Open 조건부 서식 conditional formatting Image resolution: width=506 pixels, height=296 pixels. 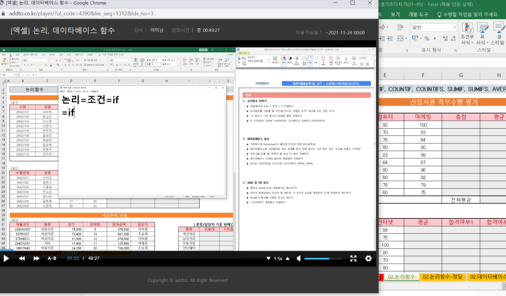467,34
